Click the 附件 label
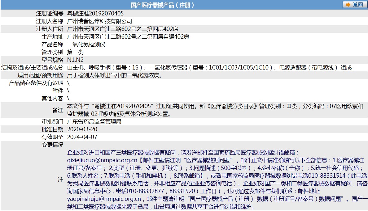368x211 pixels. pyautogui.click(x=58, y=91)
